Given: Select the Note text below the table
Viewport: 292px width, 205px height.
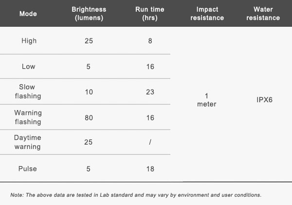Looking at the screenshot, I should coord(136,195).
